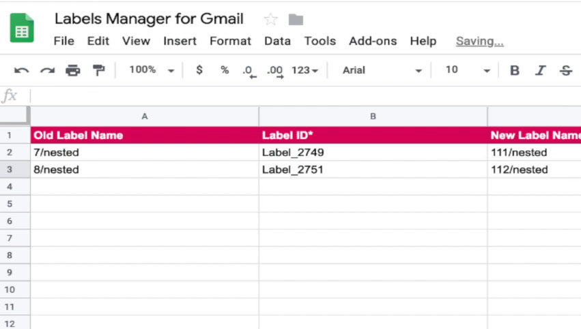Select row 10 header
Viewport: 581px width, 329px height.
point(15,289)
